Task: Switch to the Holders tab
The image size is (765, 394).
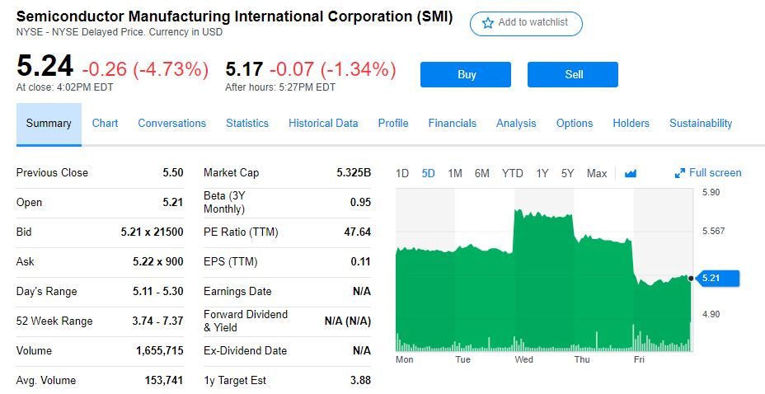Action: point(631,124)
